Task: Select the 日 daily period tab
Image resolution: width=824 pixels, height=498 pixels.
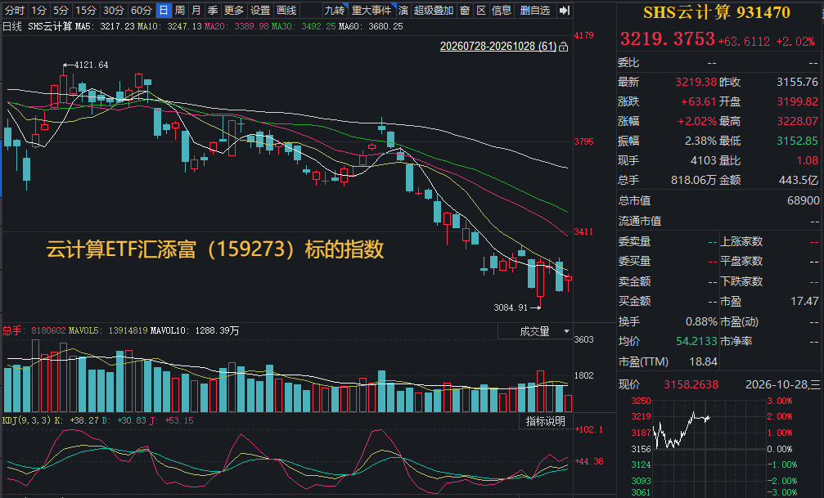Action: 164,11
